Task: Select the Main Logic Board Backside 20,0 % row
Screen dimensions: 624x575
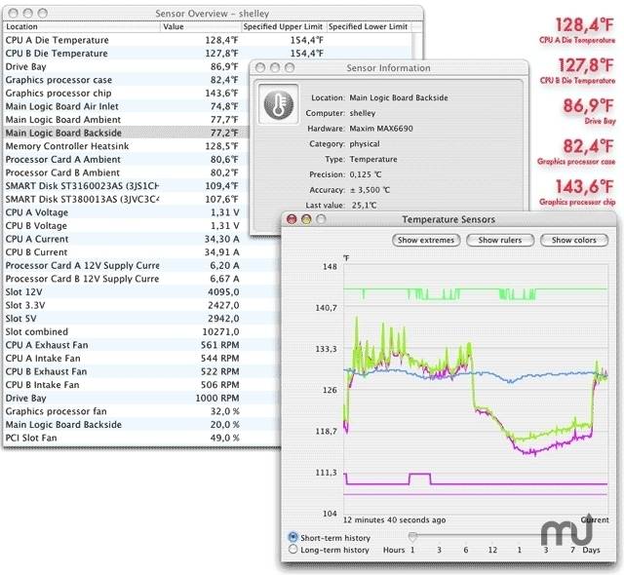Action: 141,425
